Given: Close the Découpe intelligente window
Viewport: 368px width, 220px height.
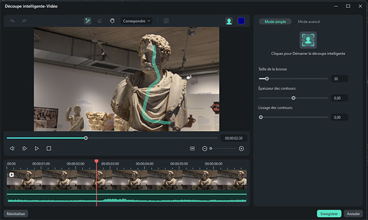Looking at the screenshot, I should click(x=360, y=6).
